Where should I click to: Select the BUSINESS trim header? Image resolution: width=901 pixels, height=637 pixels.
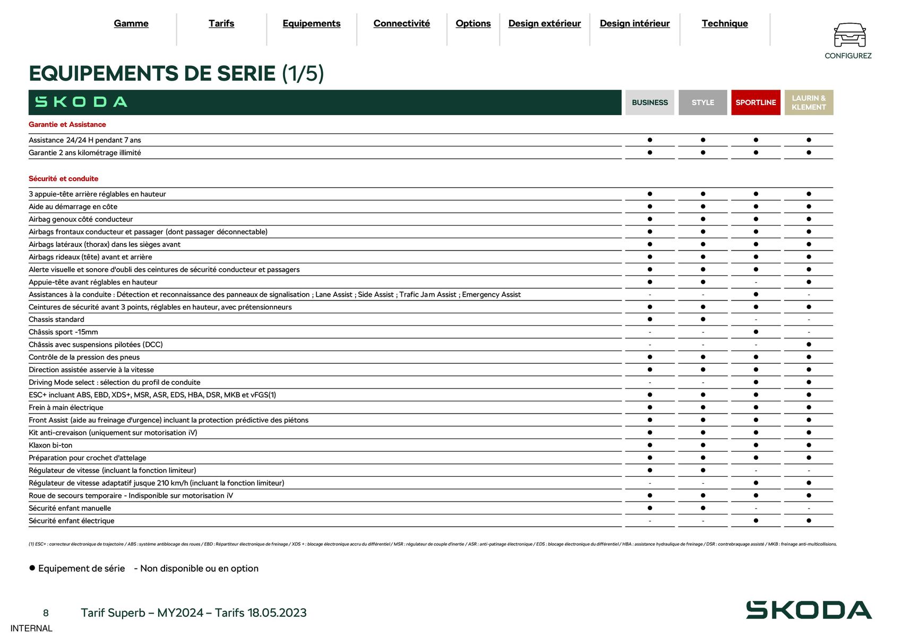pos(650,102)
